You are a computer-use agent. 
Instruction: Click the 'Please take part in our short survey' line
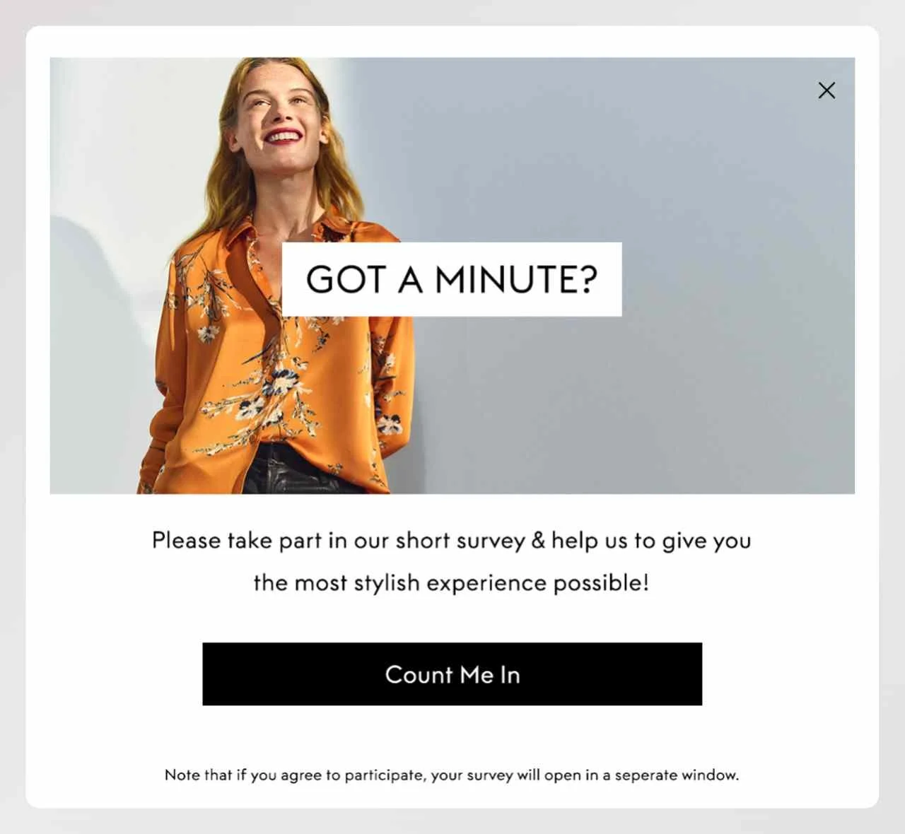click(x=451, y=541)
